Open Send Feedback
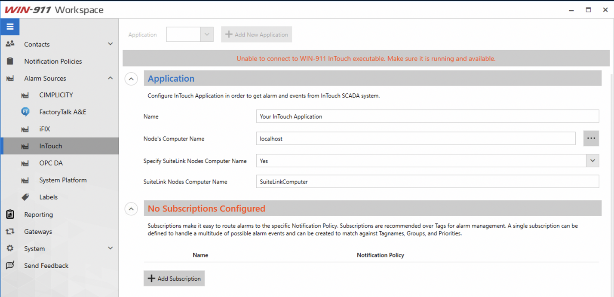614x297 pixels. pyautogui.click(x=59, y=265)
